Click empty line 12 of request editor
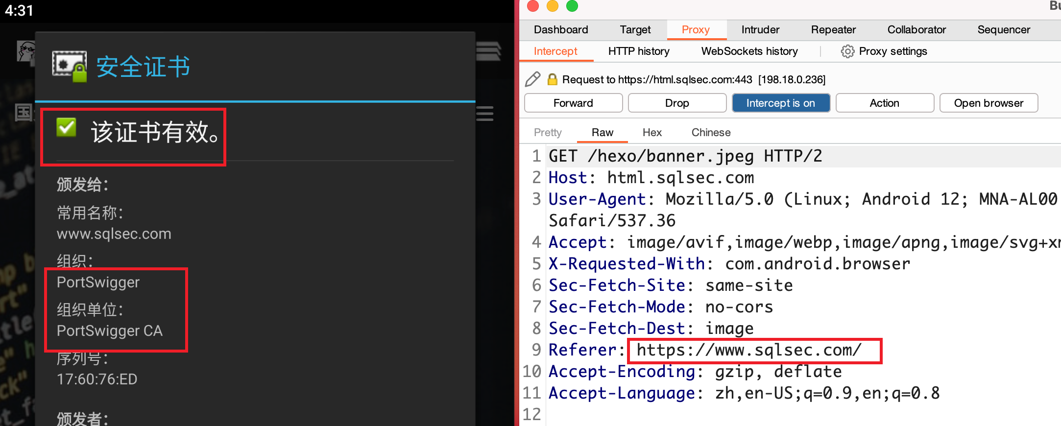 (803, 415)
